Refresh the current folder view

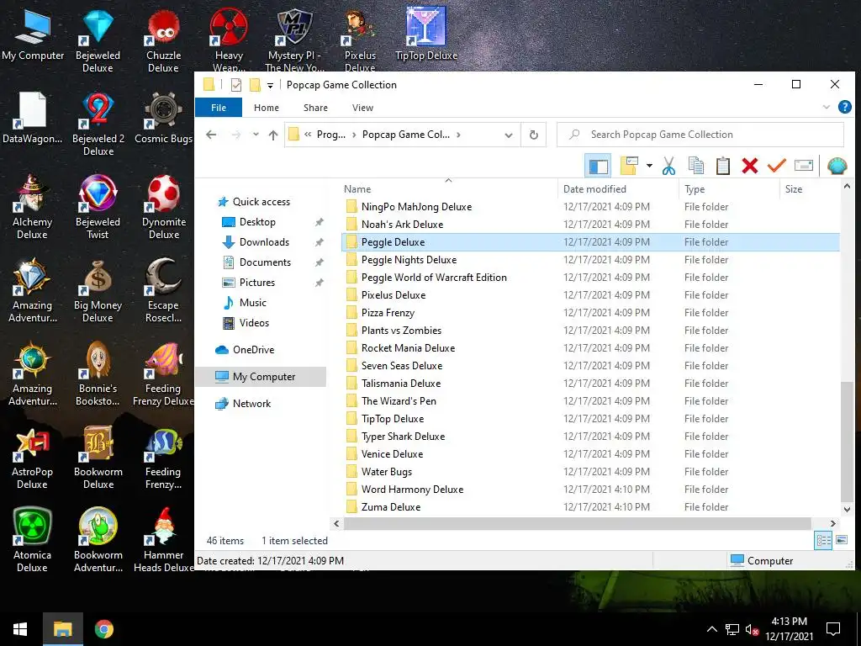(534, 135)
